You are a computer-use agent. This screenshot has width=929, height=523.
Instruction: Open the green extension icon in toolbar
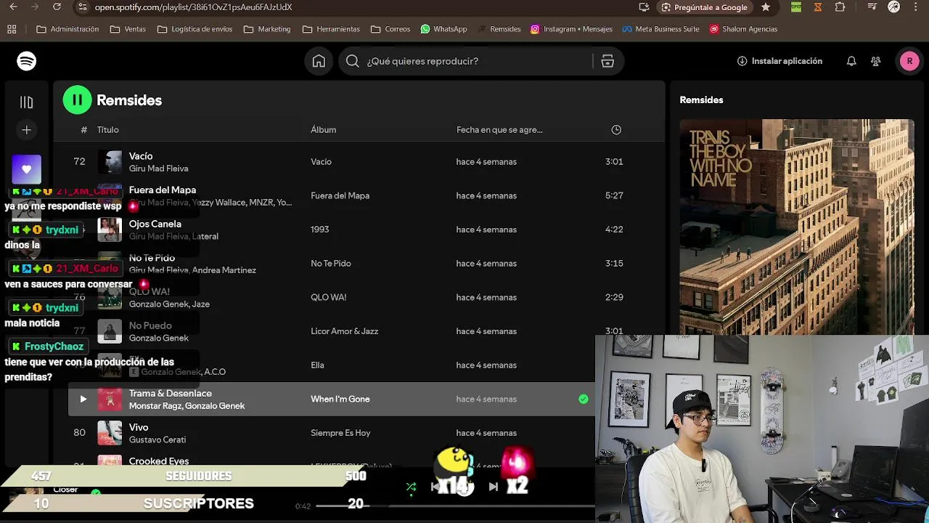point(796,7)
